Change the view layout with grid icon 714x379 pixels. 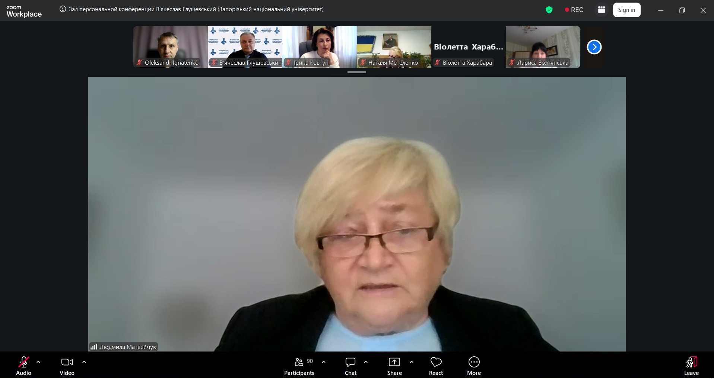coord(601,10)
